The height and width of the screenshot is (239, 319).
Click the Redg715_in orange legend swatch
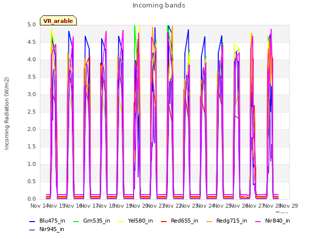[209, 222]
